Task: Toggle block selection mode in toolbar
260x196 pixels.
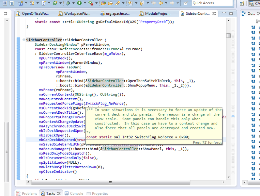Action: tap(5, 3)
